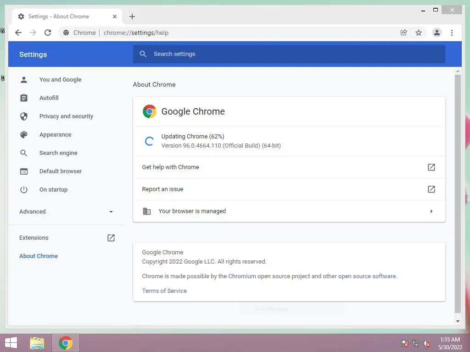Image resolution: width=470 pixels, height=352 pixels.
Task: Reload the page with the refresh icon
Action: pos(48,33)
